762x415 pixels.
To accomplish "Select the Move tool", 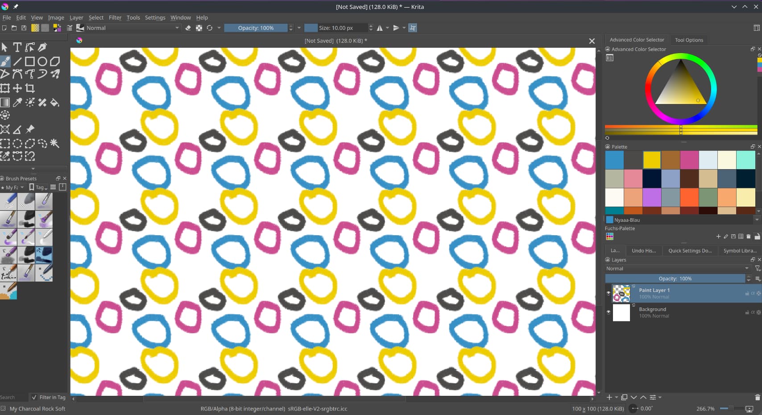I will click(17, 88).
